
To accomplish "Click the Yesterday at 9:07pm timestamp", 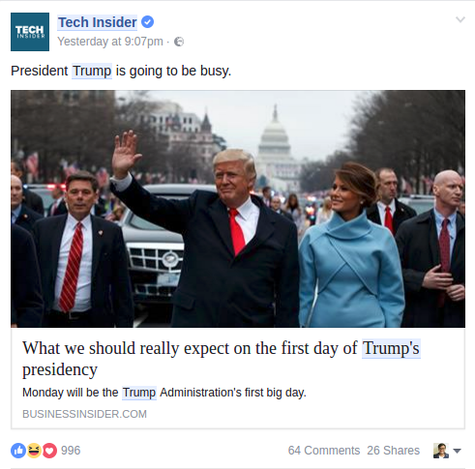I will 110,42.
